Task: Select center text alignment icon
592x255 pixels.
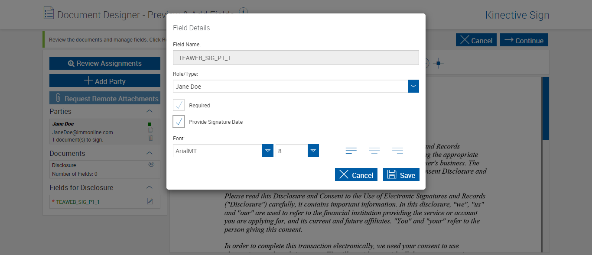Action: pyautogui.click(x=374, y=151)
